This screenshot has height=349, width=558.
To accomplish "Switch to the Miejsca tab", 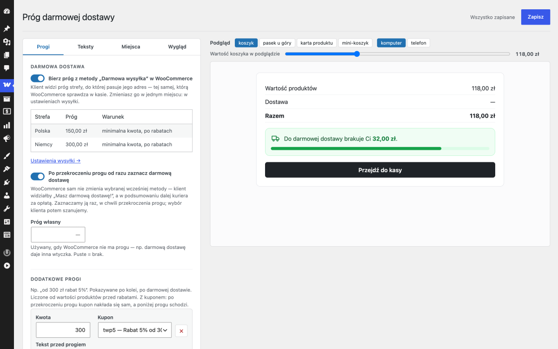I will [131, 47].
